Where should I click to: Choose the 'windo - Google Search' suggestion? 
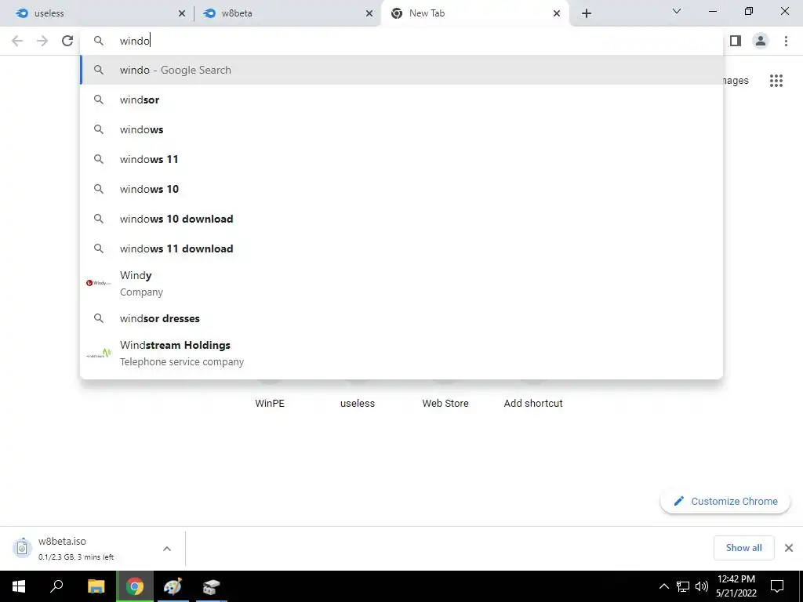401,70
